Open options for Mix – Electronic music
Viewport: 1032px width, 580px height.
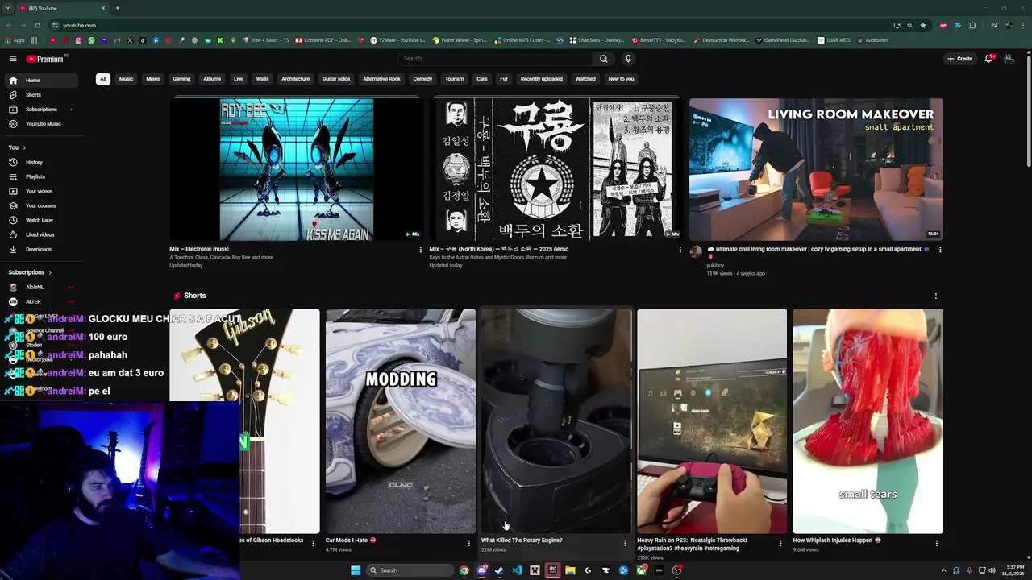pyautogui.click(x=420, y=250)
